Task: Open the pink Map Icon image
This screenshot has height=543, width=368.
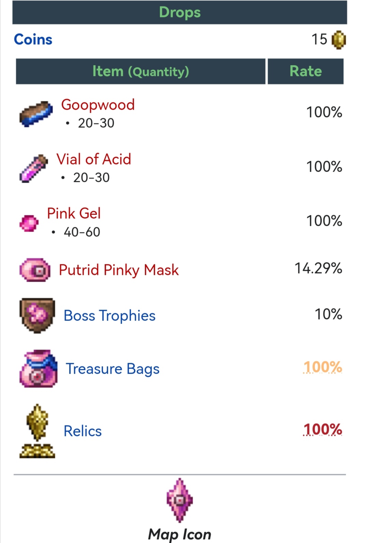Action: [x=180, y=500]
